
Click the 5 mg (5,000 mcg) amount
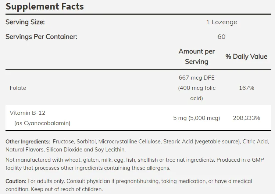[x=197, y=118]
